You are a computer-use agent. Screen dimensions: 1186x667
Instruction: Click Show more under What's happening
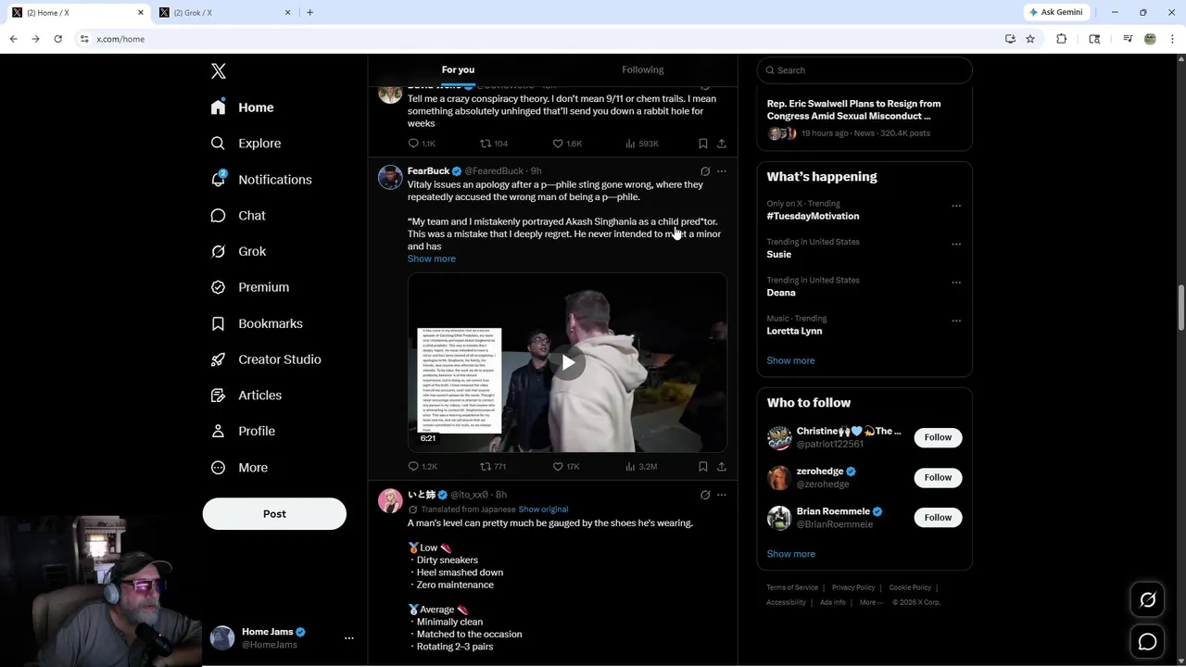(x=790, y=360)
